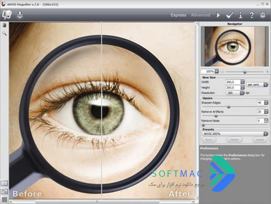This screenshot has width=271, height=204.
Task: Save the image with the download icon
Action: (x=20, y=15)
